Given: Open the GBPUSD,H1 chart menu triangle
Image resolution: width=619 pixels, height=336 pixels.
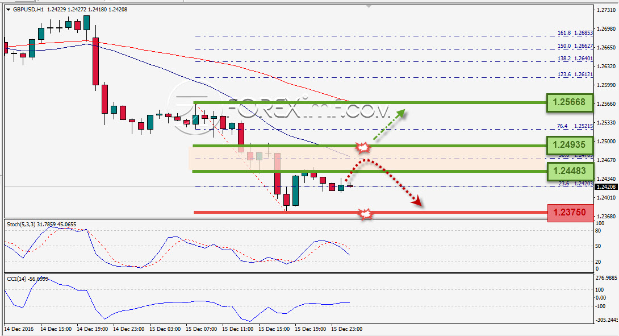Looking at the screenshot, I should coord(9,10).
